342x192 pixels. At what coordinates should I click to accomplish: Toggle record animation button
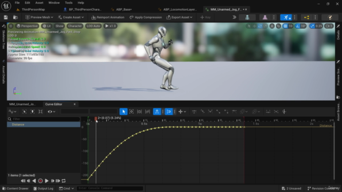41,181
